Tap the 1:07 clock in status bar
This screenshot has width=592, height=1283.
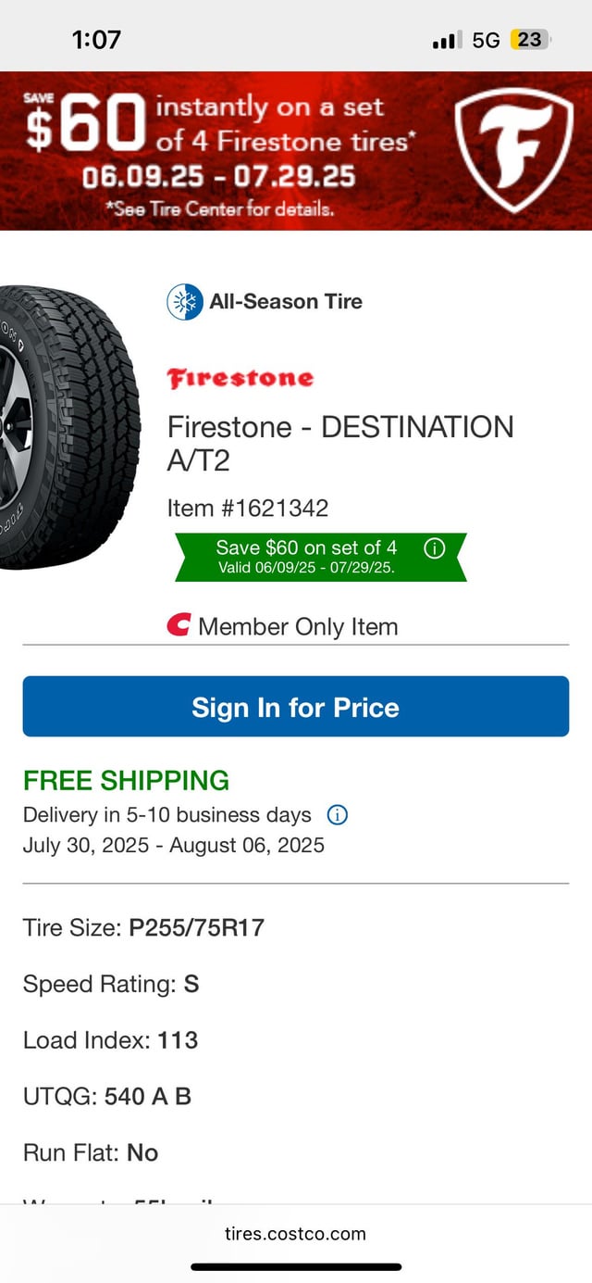click(x=96, y=40)
